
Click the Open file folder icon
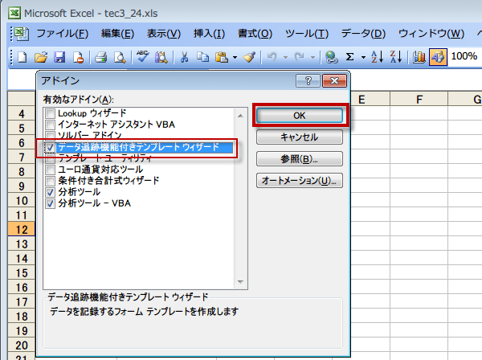click(x=41, y=57)
